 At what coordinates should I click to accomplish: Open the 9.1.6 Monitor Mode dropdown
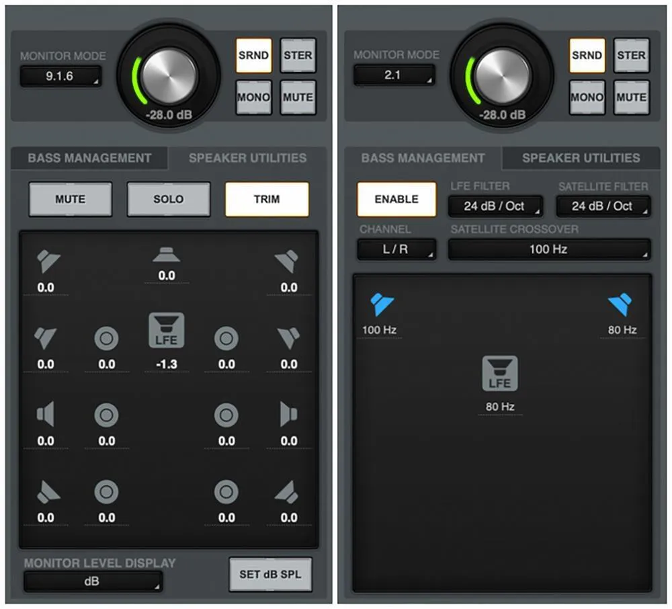(60, 76)
